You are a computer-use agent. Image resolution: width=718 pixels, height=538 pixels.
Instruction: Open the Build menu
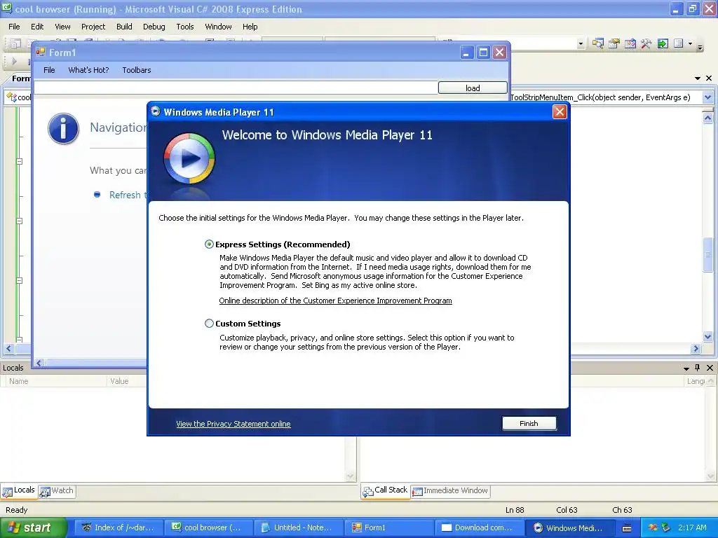pyautogui.click(x=124, y=27)
